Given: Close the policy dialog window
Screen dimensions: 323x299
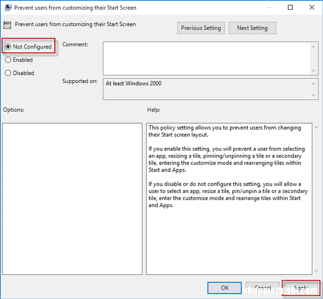Looking at the screenshot, I should 312,8.
